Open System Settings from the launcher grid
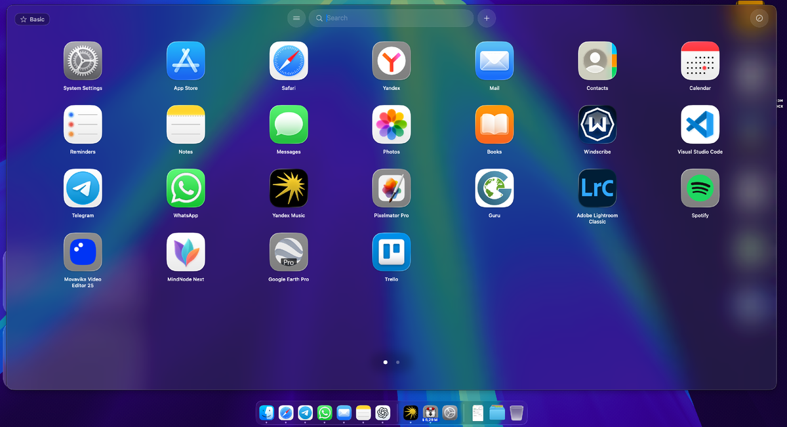This screenshot has width=787, height=427. pyautogui.click(x=83, y=60)
